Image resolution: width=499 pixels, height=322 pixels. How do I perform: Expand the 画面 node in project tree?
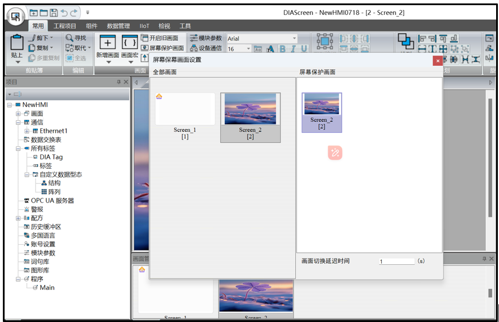[x=18, y=114]
